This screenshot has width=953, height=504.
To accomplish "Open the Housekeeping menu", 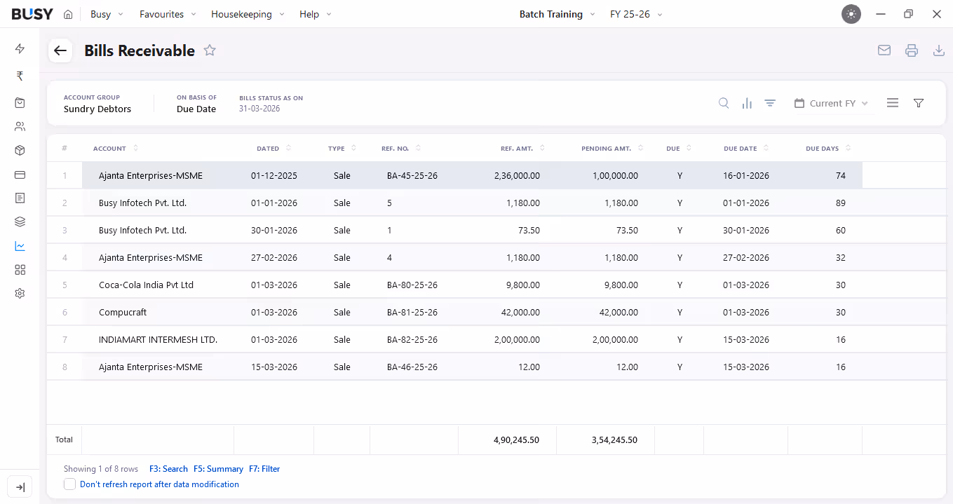I will 248,14.
